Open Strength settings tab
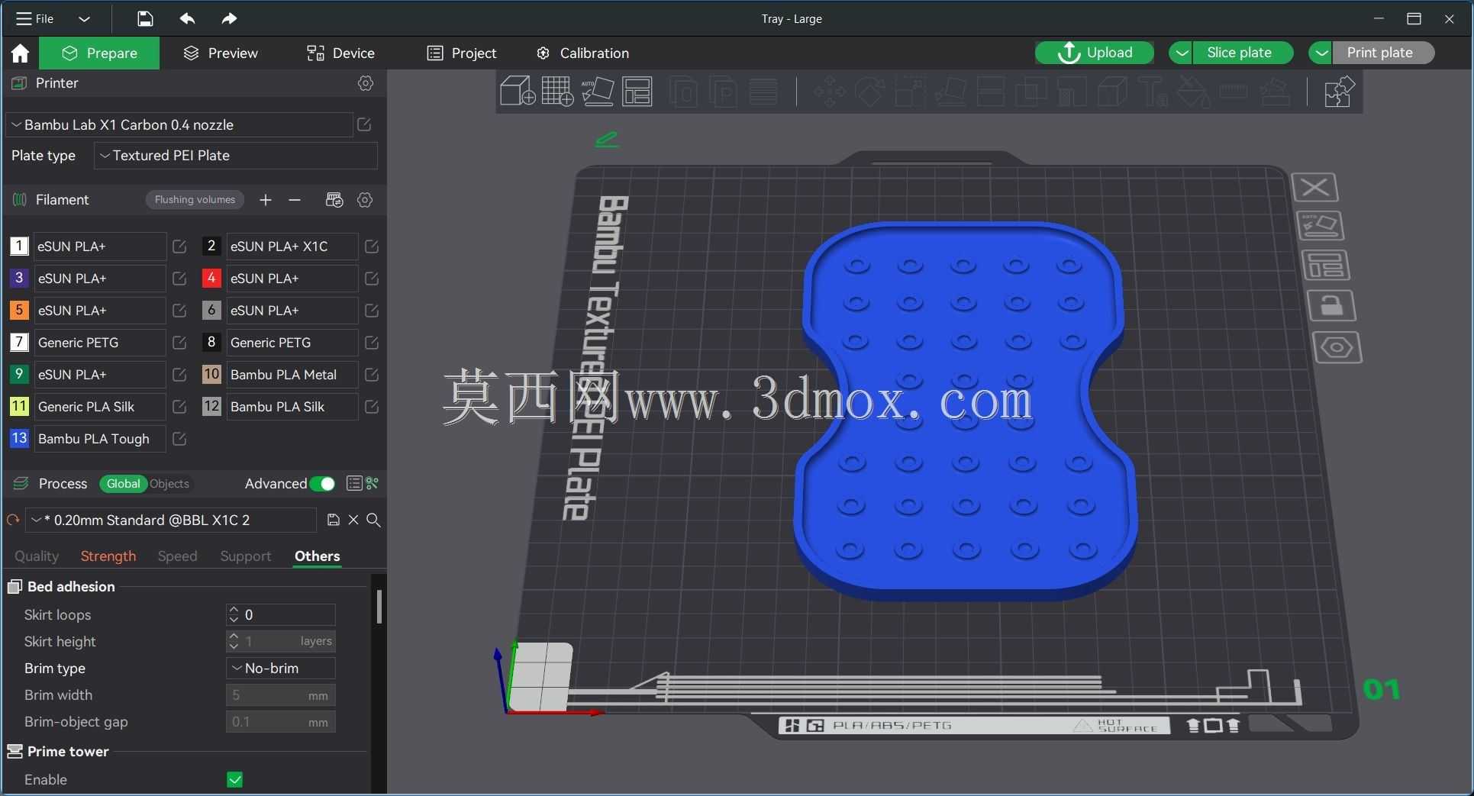 point(108,556)
